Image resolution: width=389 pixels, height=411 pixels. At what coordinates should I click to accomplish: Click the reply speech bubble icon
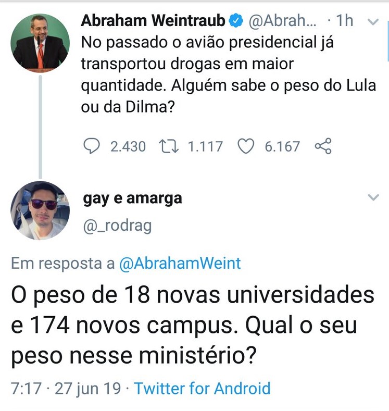click(x=92, y=146)
